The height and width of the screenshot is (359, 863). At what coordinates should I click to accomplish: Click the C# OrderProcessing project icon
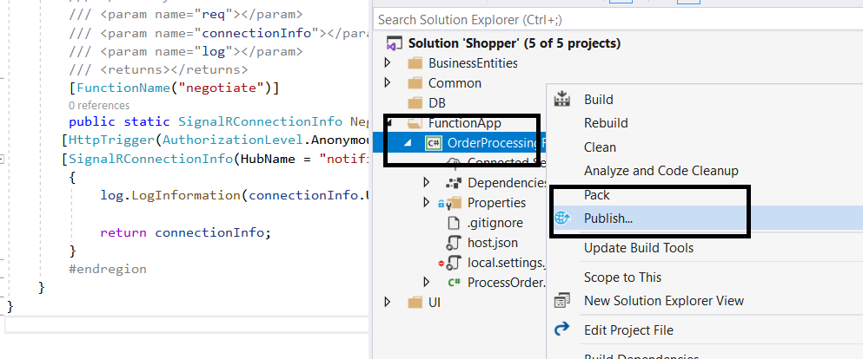point(433,143)
